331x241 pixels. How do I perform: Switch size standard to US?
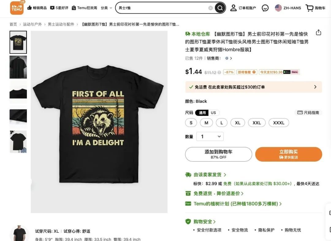point(213,113)
